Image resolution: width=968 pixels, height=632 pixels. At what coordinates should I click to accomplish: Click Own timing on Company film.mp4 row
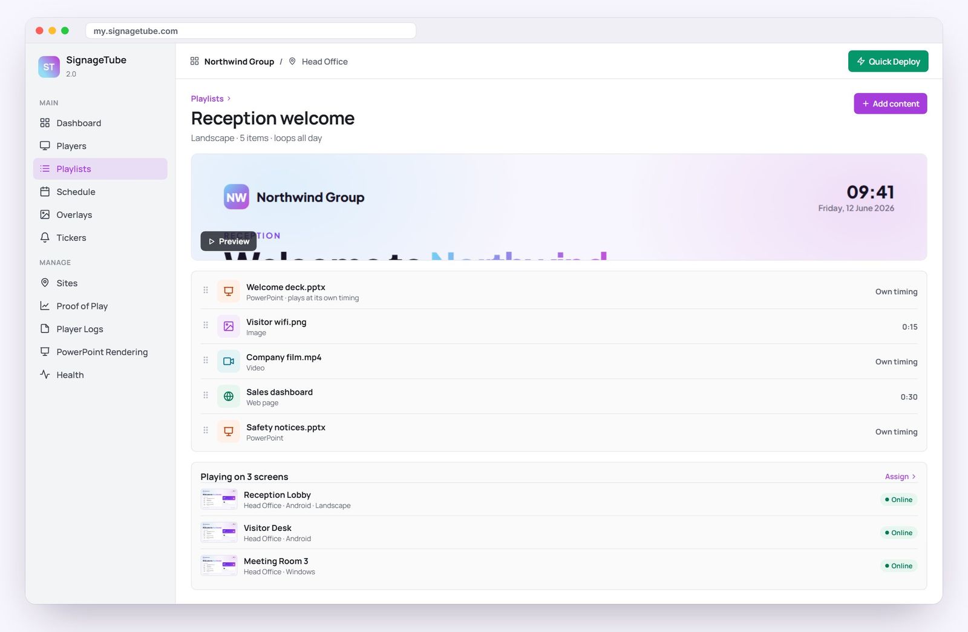896,362
